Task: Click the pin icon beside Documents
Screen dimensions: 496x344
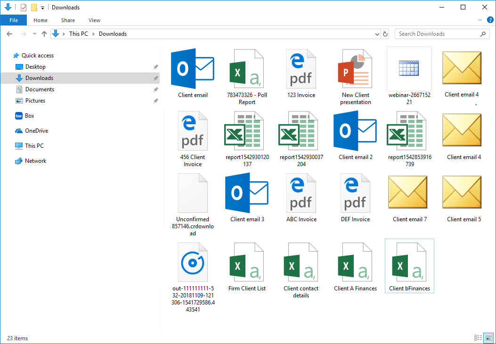Action: (x=155, y=90)
